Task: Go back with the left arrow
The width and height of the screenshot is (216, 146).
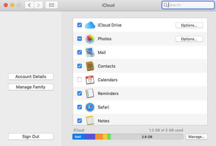Action: pyautogui.click(x=29, y=5)
